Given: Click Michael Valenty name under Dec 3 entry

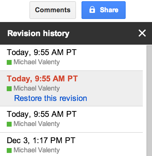Looking at the screenshot, I should point(37,150).
